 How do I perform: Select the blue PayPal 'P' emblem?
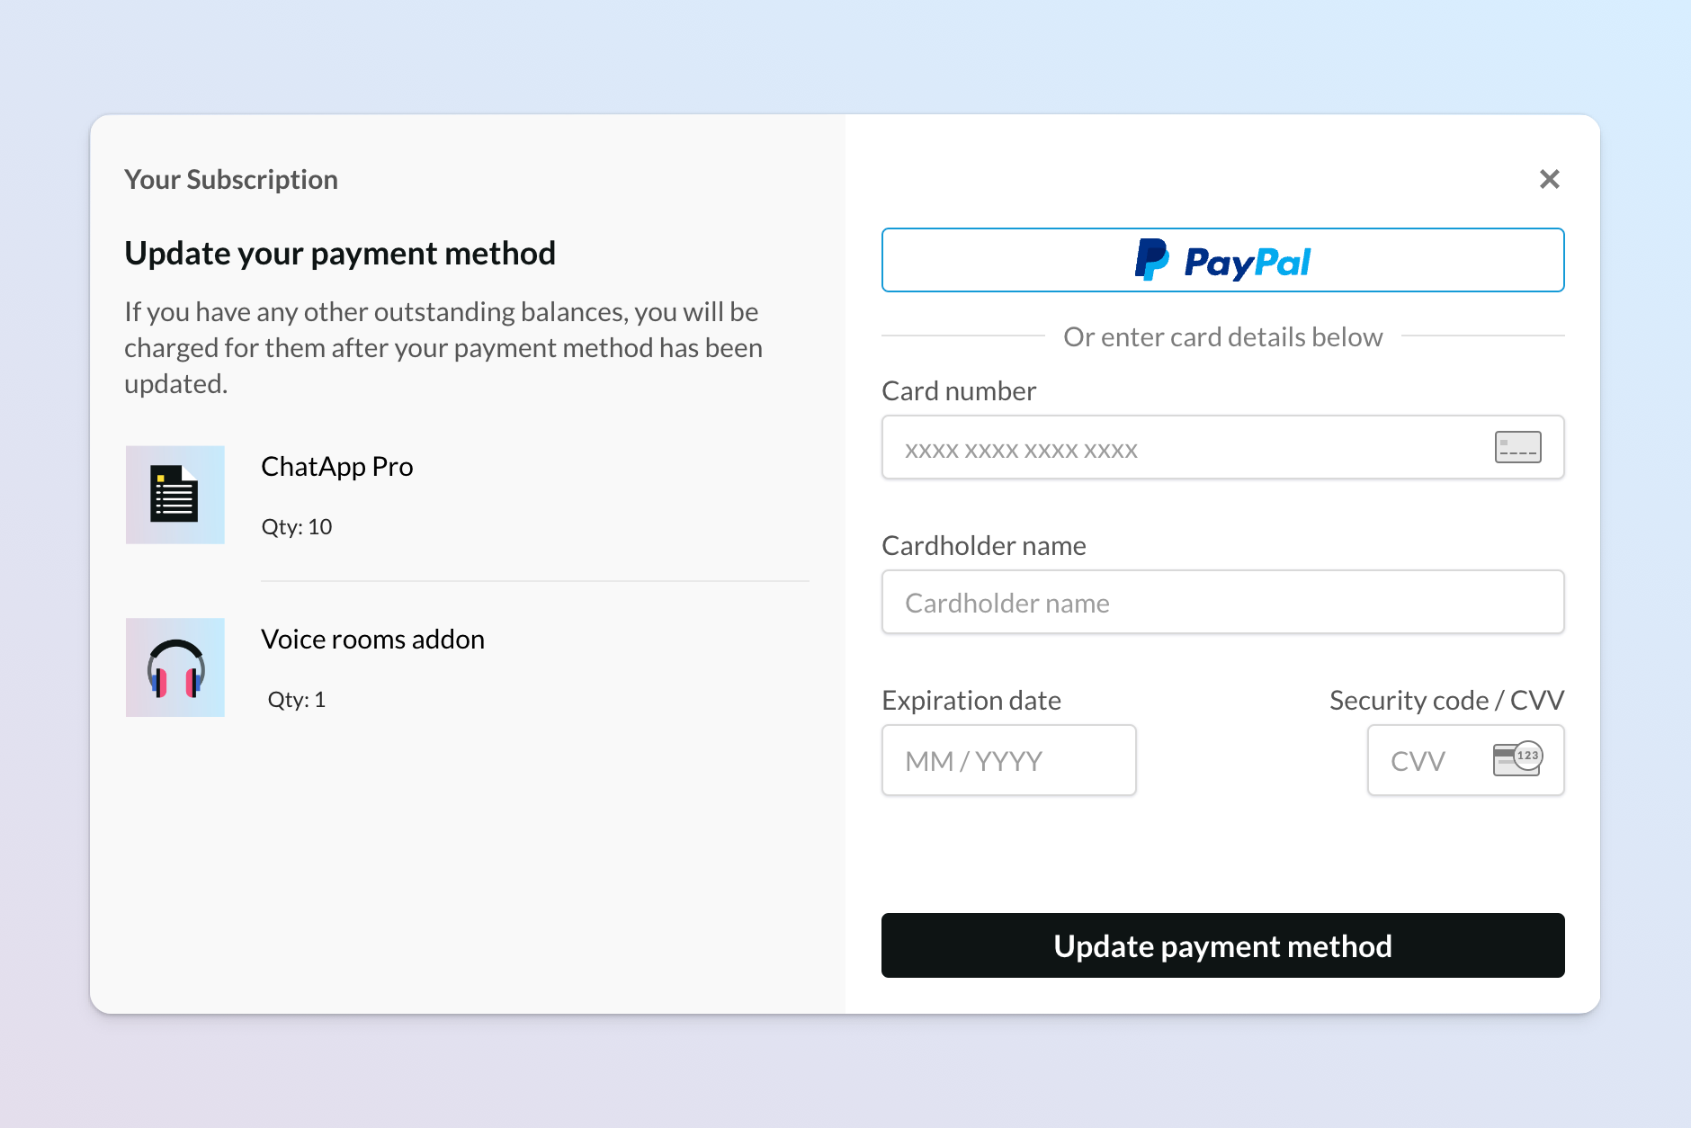pos(1152,260)
